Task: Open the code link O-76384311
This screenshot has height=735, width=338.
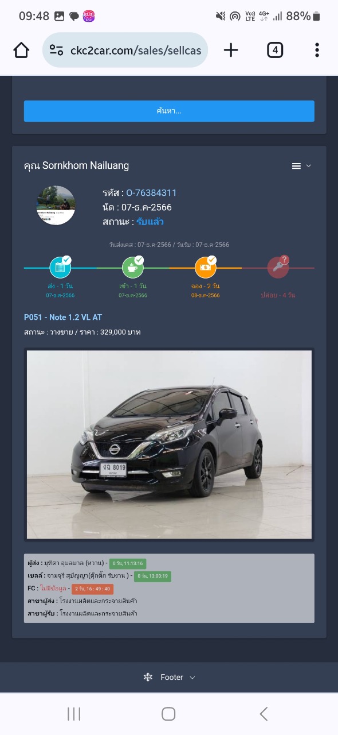Action: pyautogui.click(x=151, y=193)
